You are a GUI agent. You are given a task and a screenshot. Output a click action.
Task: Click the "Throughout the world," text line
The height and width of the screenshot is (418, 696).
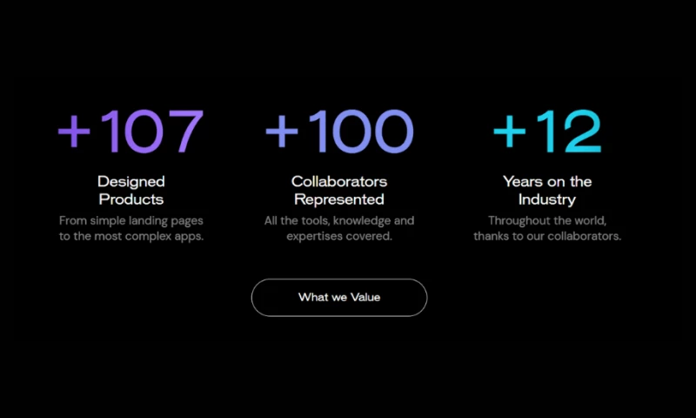[547, 221]
